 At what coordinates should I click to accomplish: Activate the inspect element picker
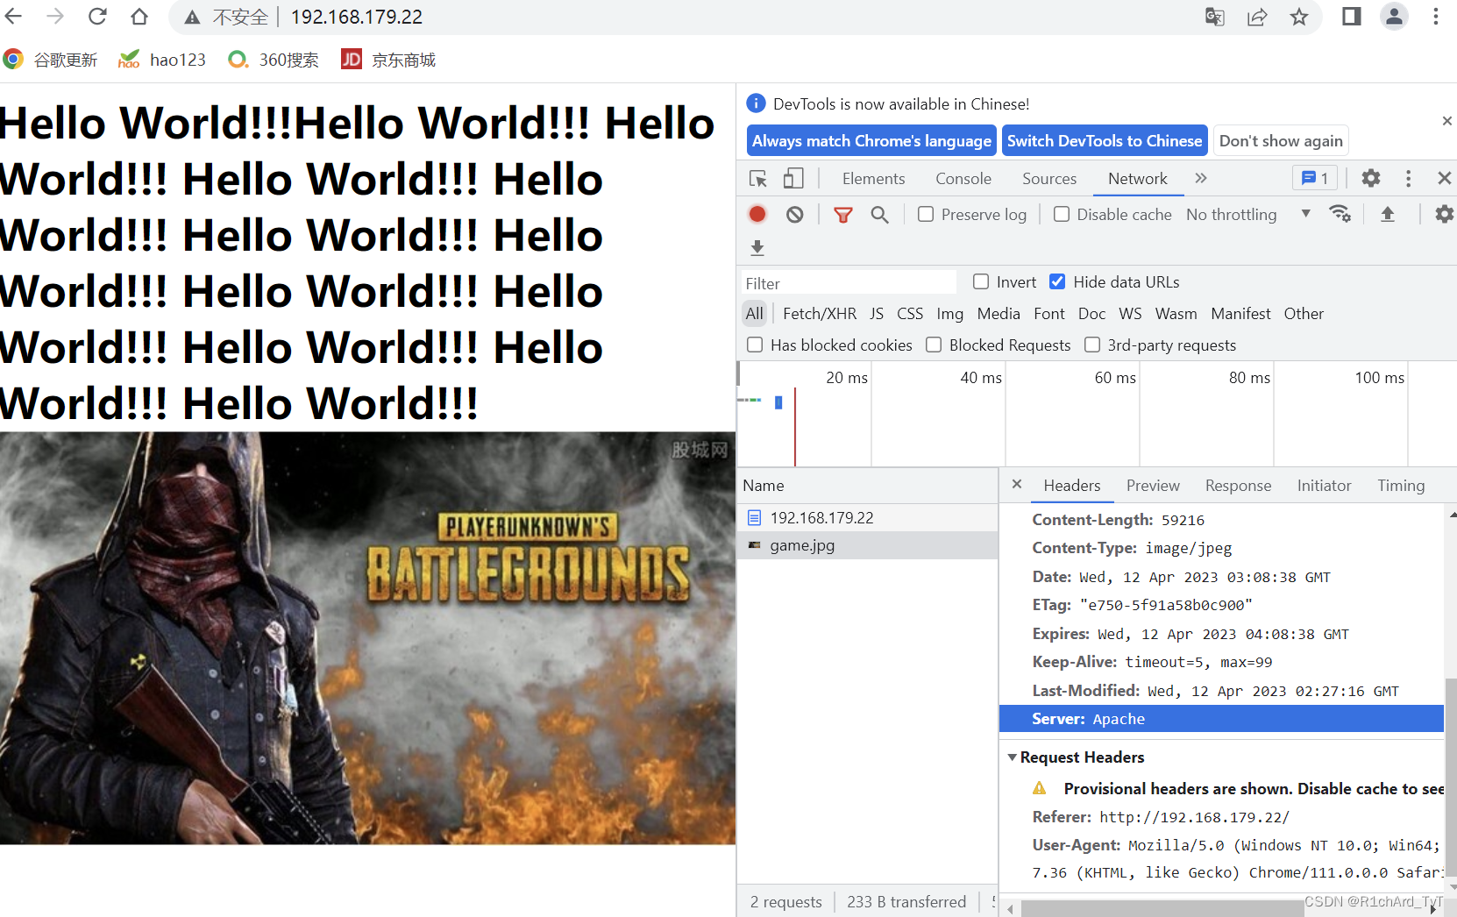758,179
